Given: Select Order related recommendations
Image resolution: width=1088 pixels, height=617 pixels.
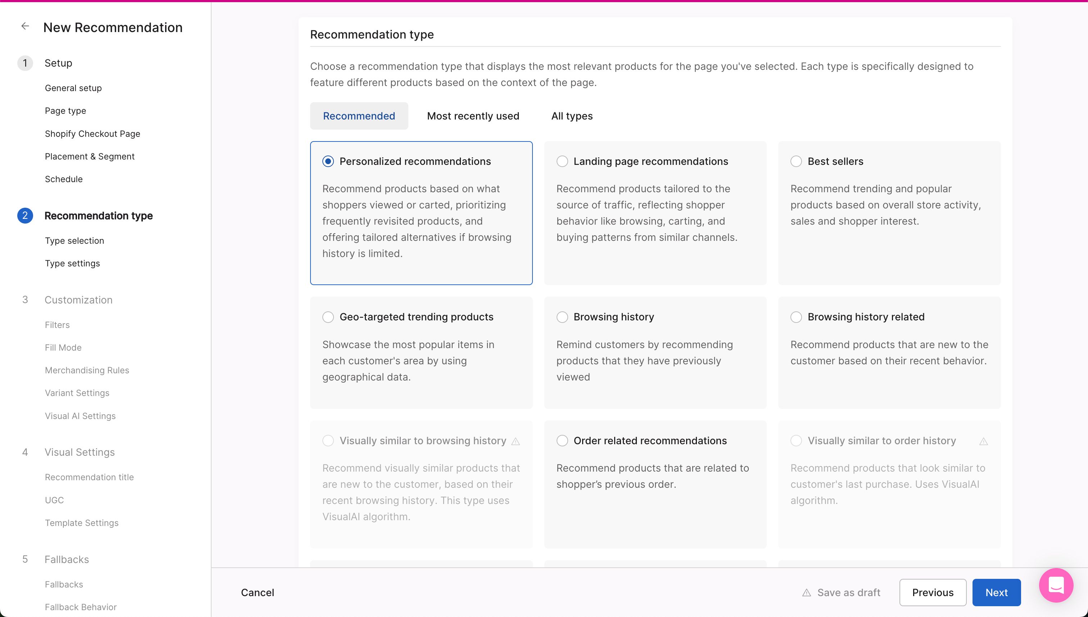Looking at the screenshot, I should tap(562, 440).
